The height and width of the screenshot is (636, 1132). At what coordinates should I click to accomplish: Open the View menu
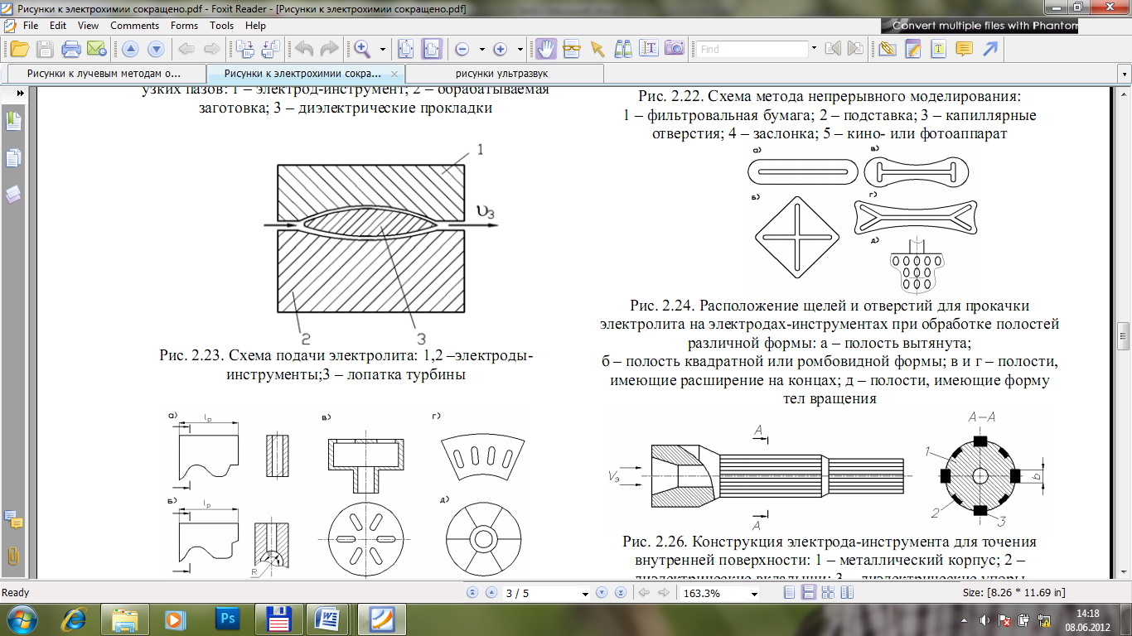89,26
